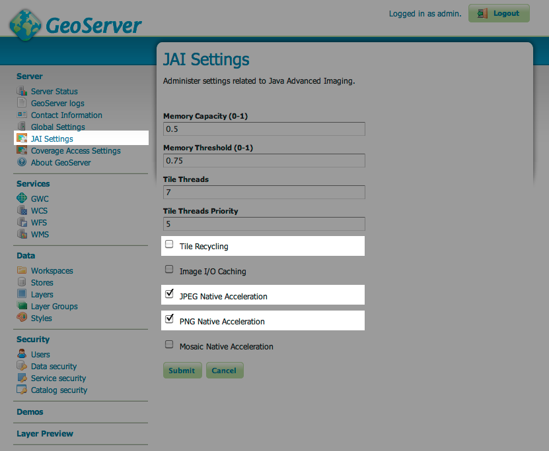This screenshot has width=549, height=451.
Task: Focus the Memory Capacity input field
Action: coord(264,129)
